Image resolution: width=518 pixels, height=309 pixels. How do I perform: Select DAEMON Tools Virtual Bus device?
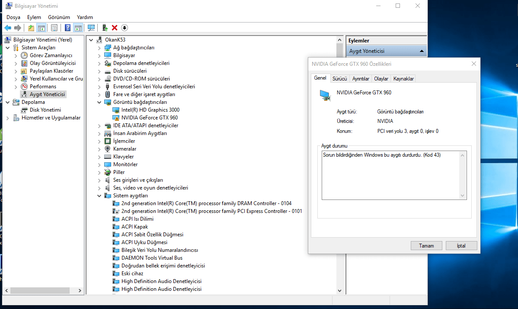[x=152, y=258]
